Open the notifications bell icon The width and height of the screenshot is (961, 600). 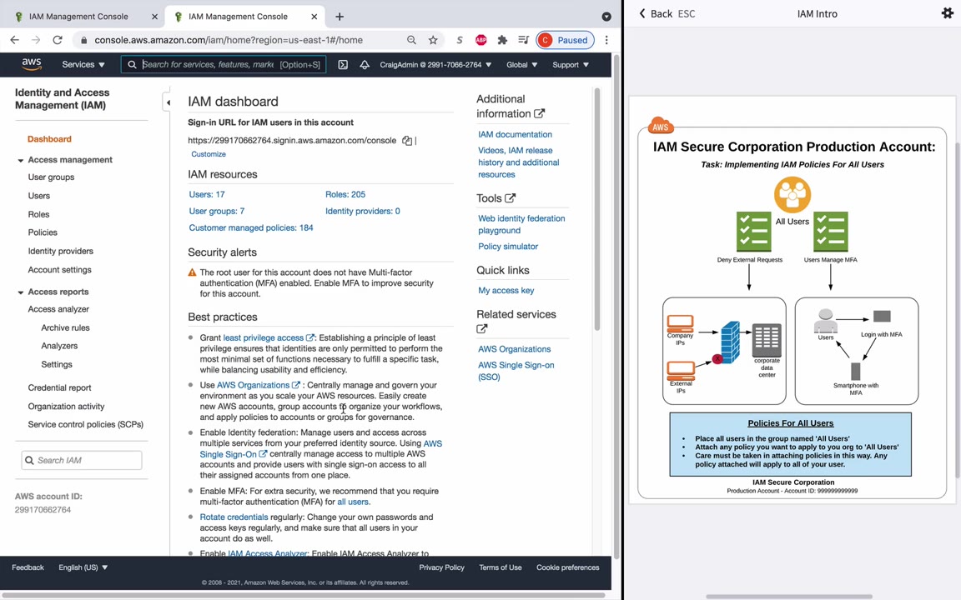point(364,64)
